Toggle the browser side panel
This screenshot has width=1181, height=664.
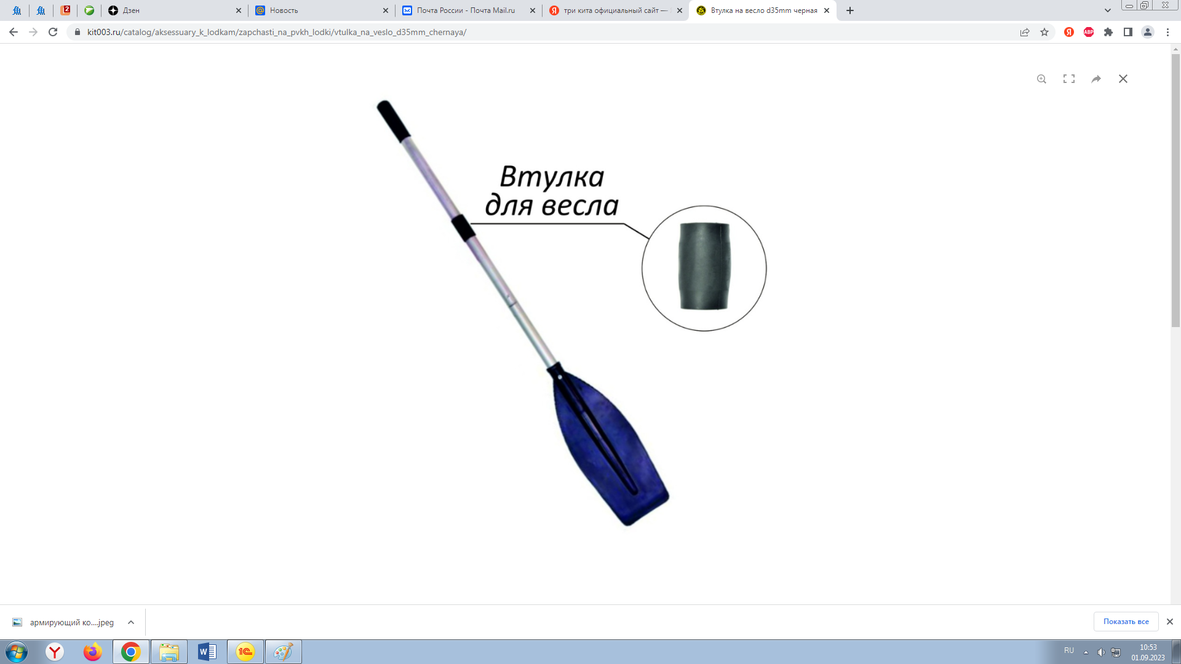(x=1128, y=32)
